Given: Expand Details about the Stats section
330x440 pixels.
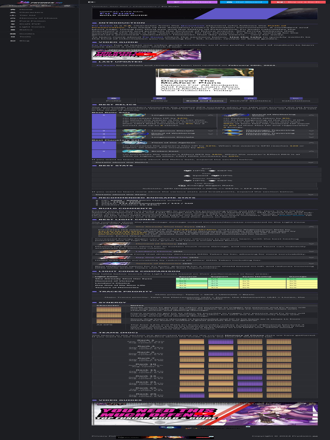Looking at the screenshot, I should tap(205, 195).
